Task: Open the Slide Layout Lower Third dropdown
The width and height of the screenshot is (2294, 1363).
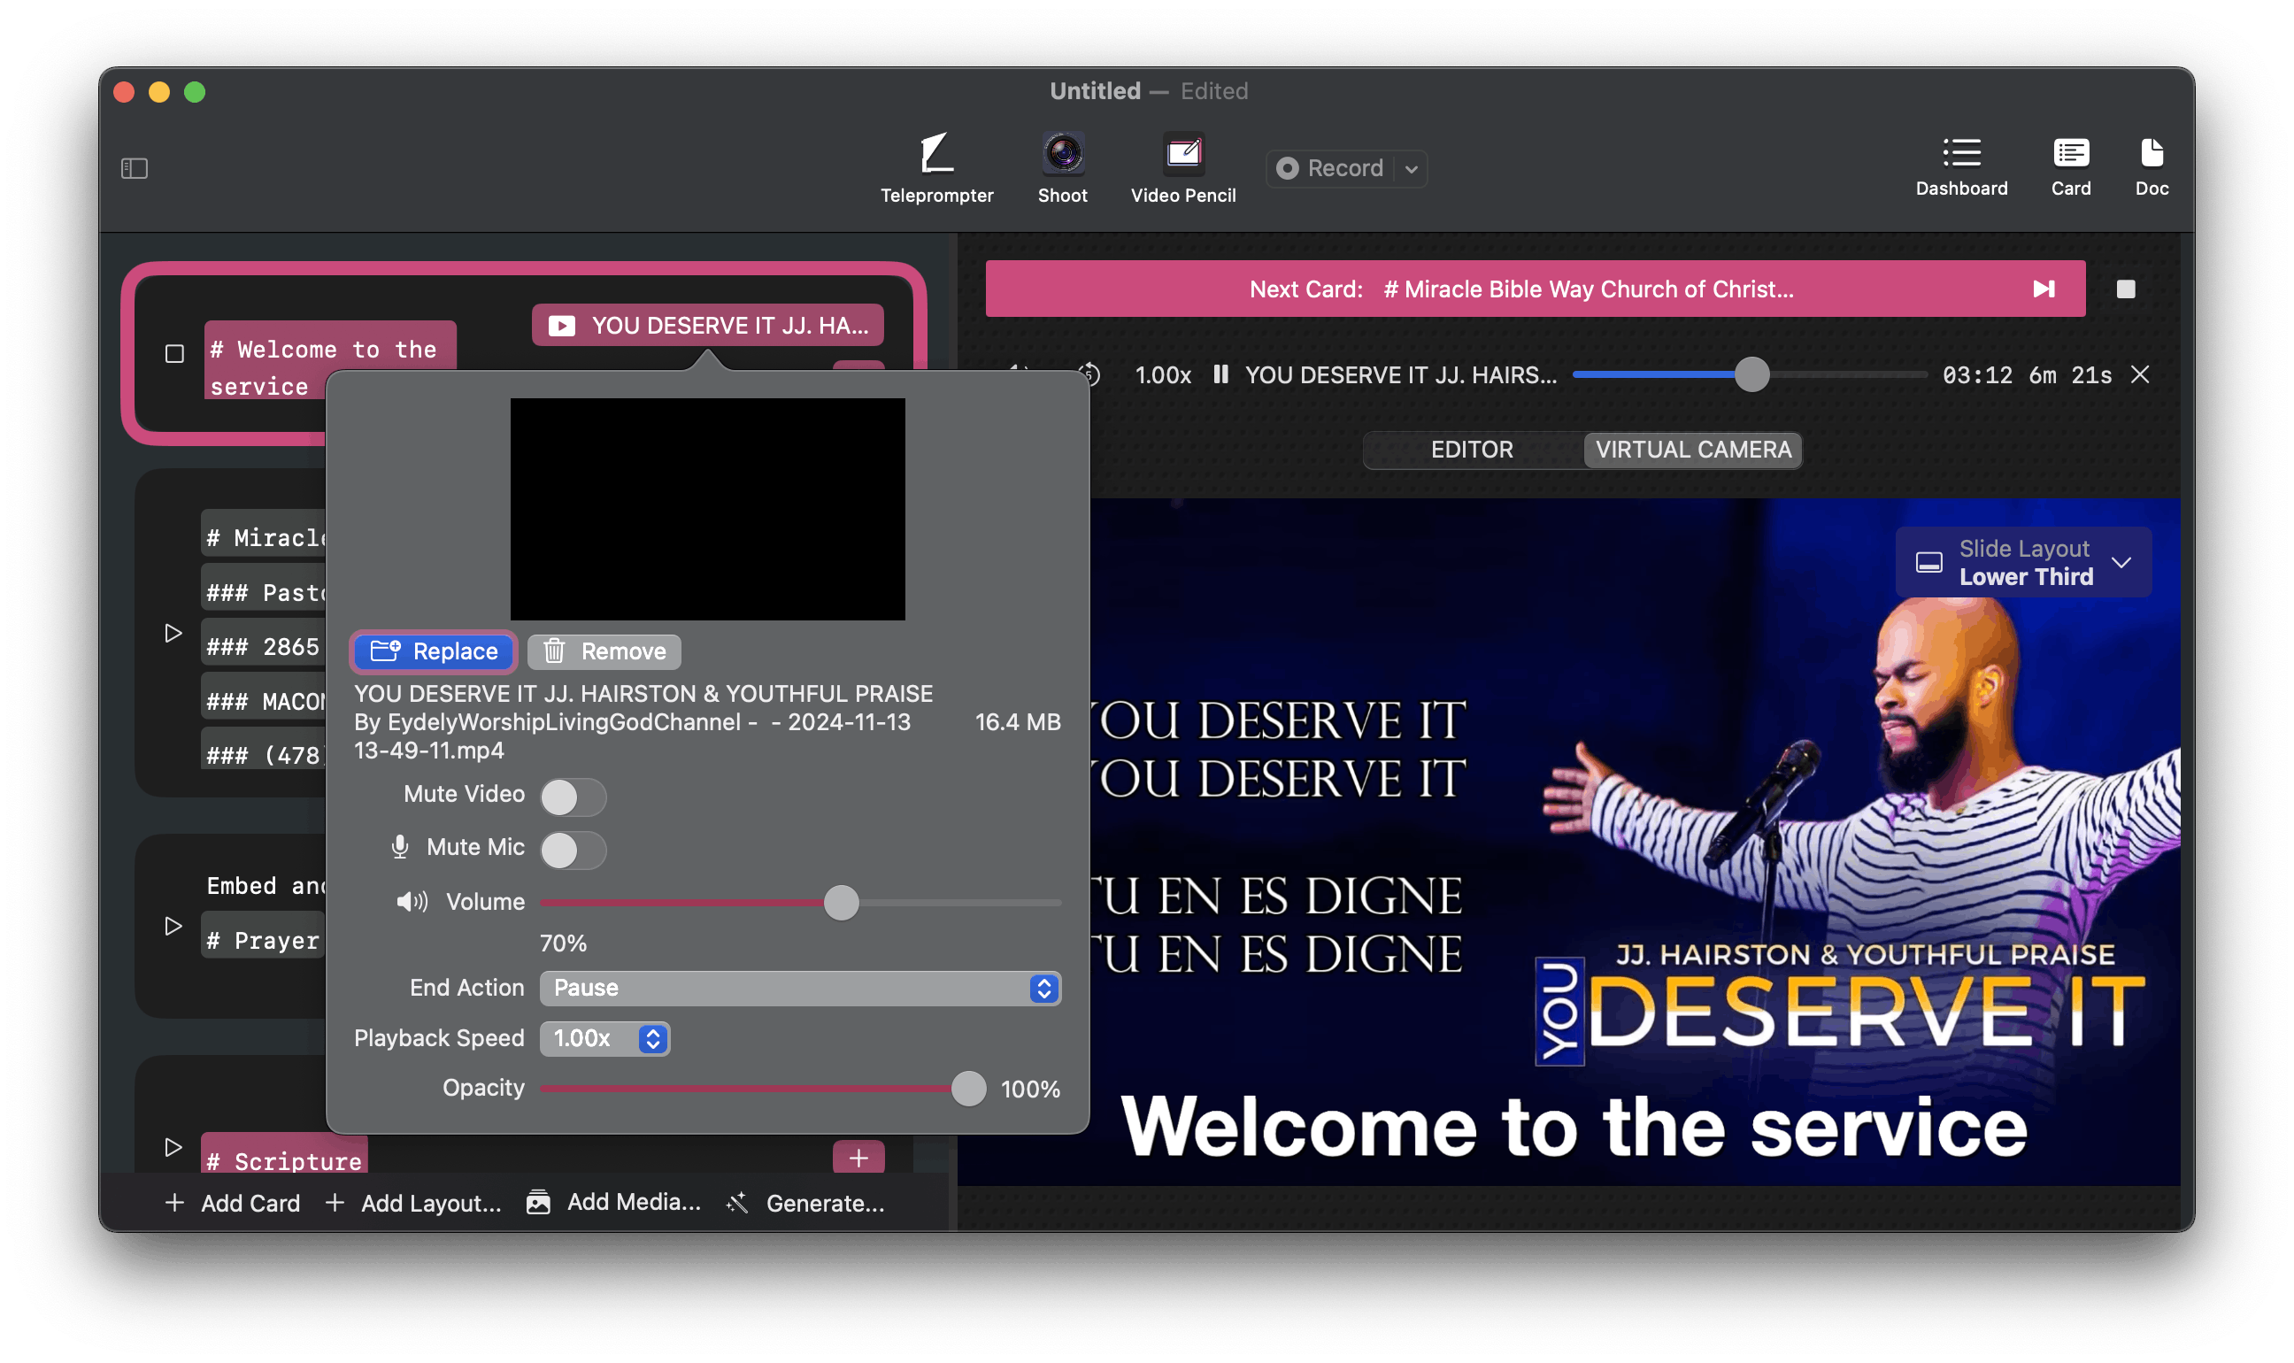Action: 2023,562
